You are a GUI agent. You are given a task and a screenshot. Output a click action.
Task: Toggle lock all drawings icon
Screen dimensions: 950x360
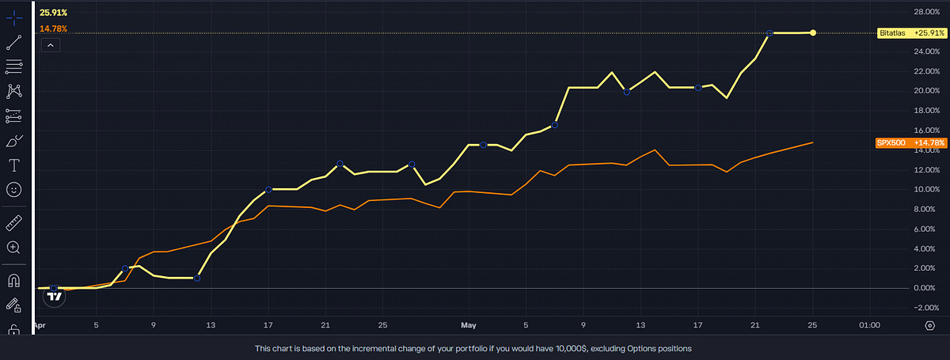[13, 329]
